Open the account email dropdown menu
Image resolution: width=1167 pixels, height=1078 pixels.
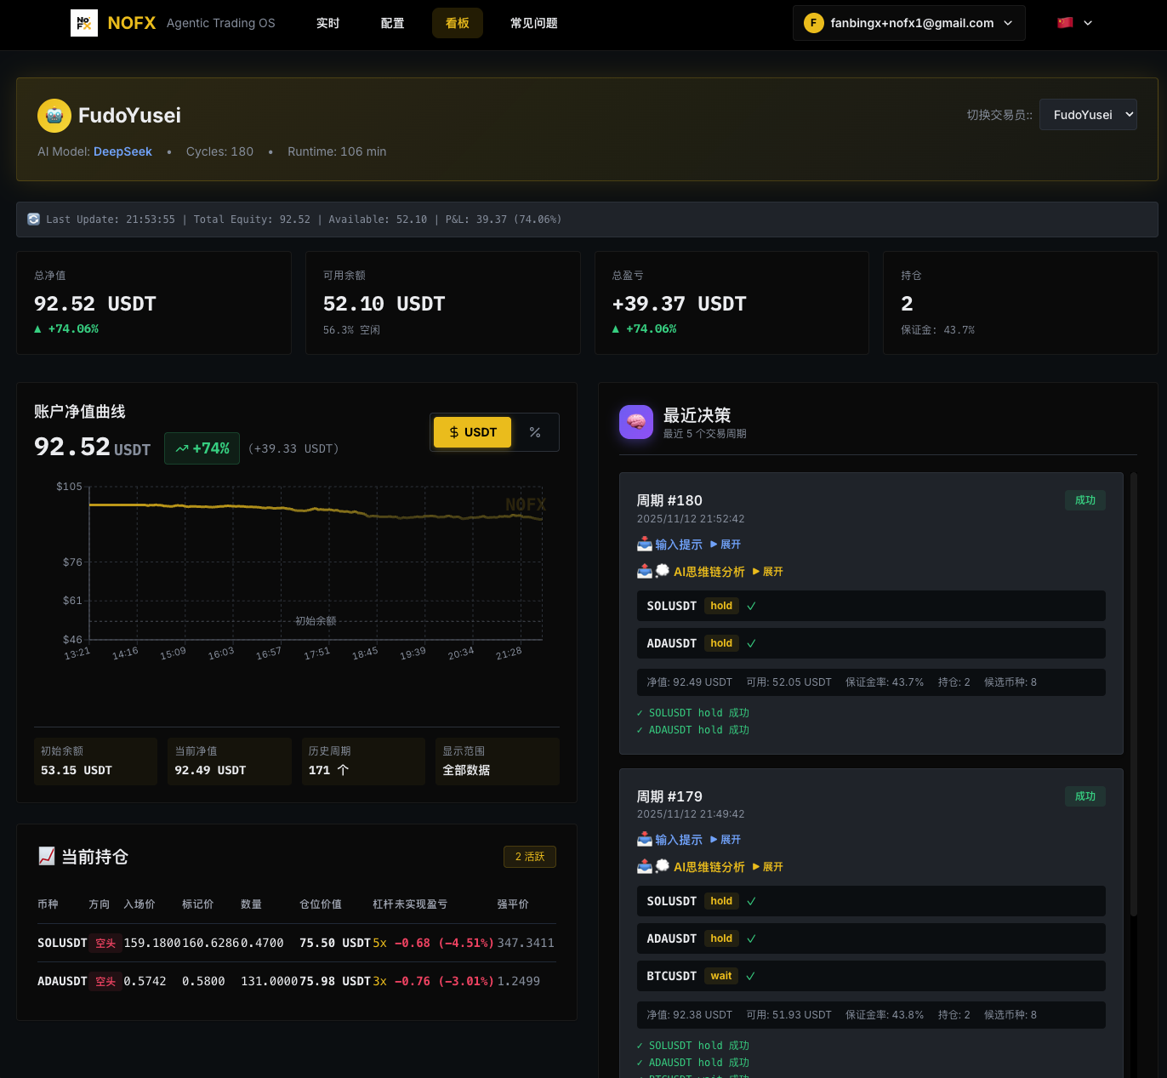(x=908, y=23)
